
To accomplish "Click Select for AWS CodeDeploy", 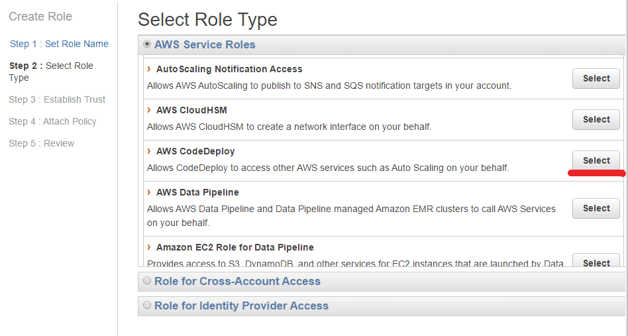I will pos(596,160).
